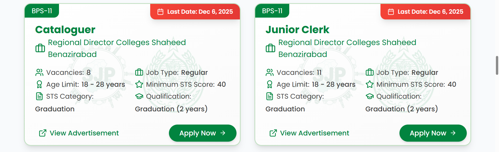The height and width of the screenshot is (152, 499).
Task: Click the calendar icon on Cataloguer's Last Date badge
Action: 160,11
